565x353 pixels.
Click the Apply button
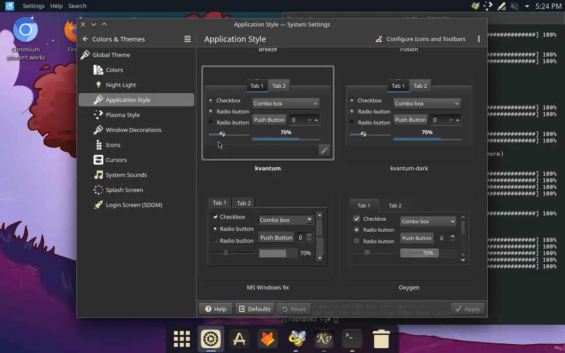(467, 309)
